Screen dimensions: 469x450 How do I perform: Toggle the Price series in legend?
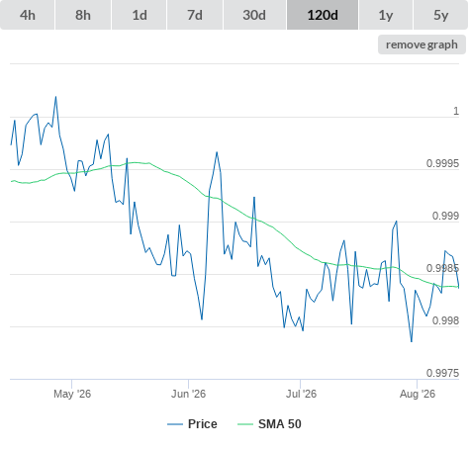coord(192,424)
